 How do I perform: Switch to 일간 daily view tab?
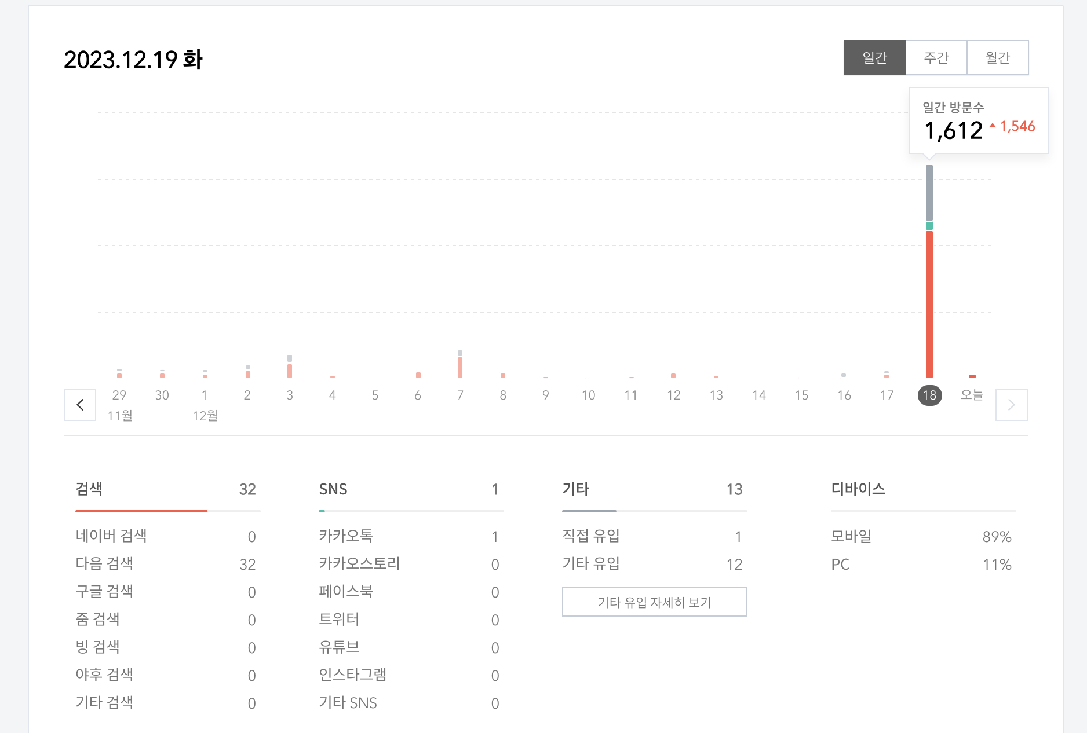pyautogui.click(x=874, y=57)
